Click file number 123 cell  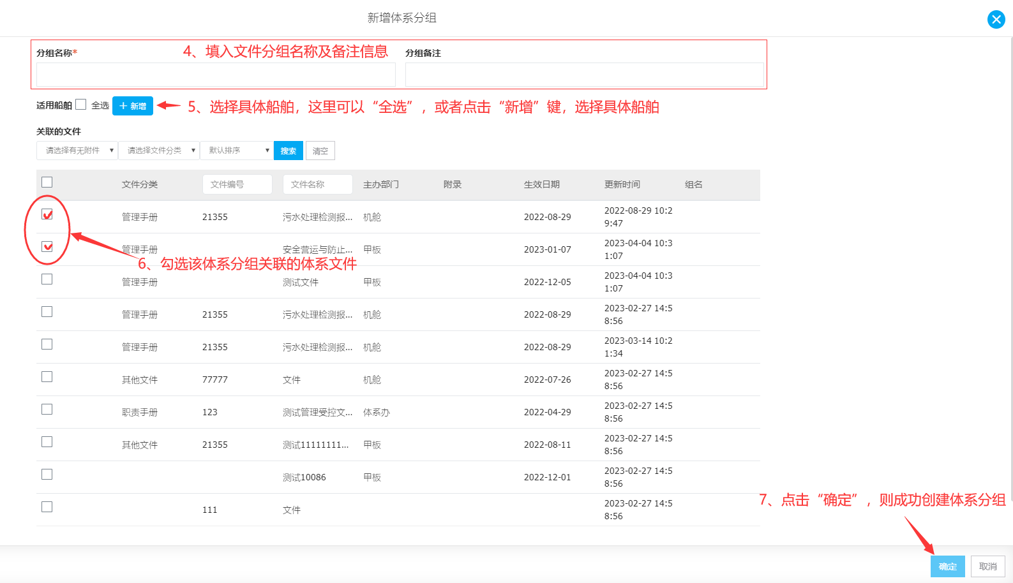pyautogui.click(x=210, y=412)
